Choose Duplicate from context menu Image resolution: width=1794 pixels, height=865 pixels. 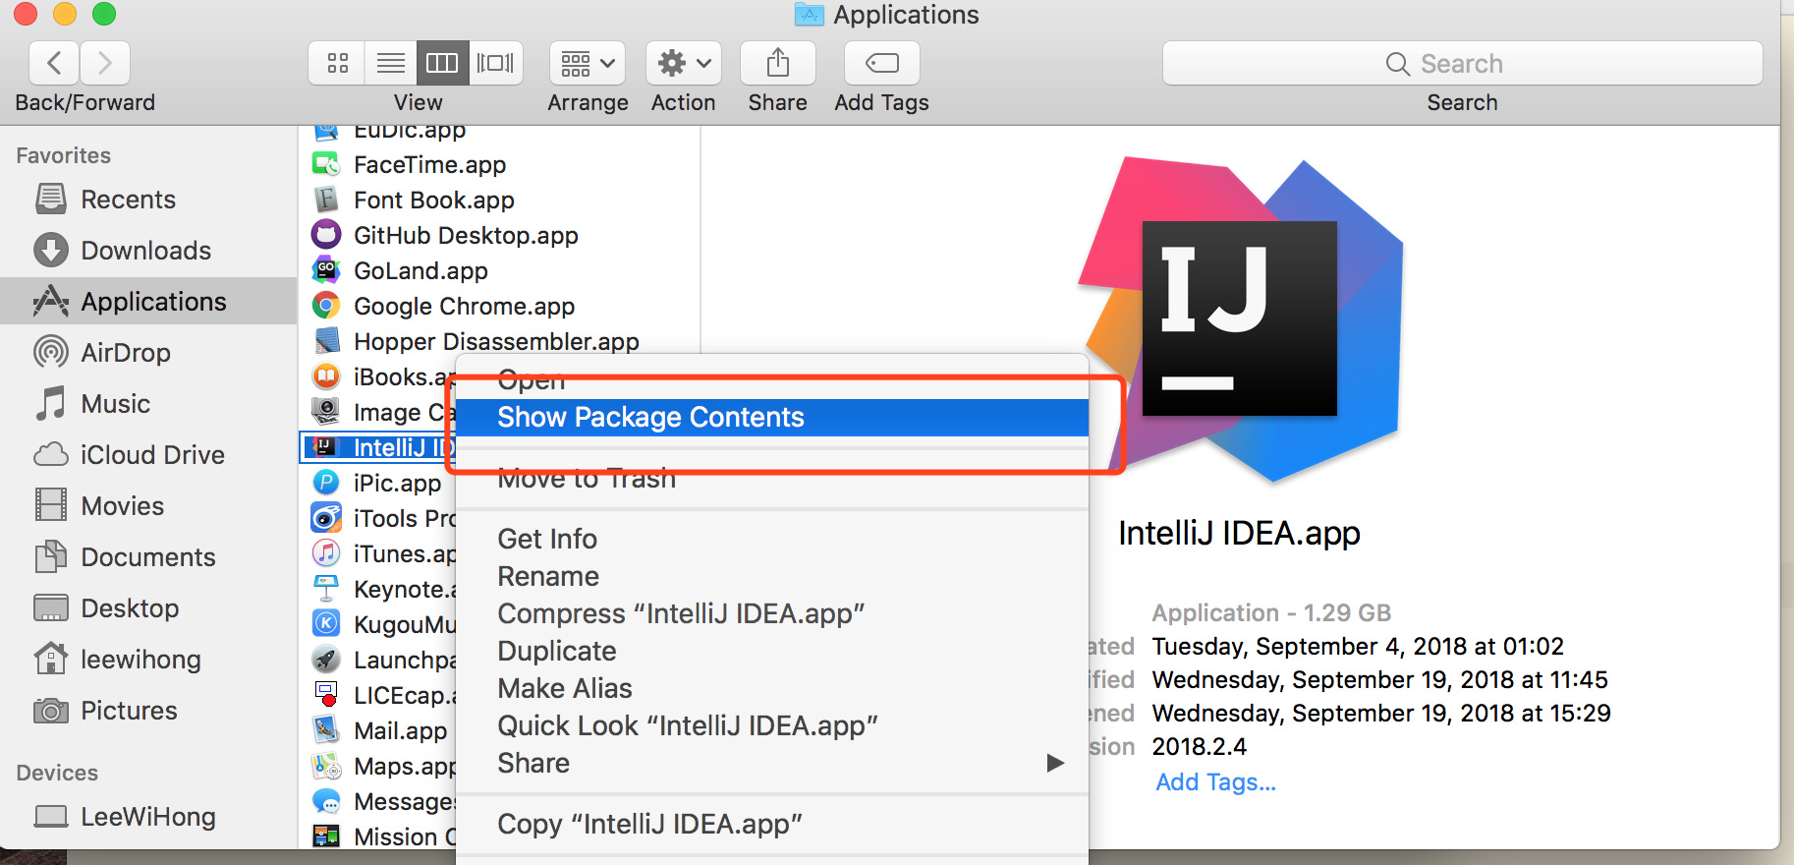tap(772, 651)
